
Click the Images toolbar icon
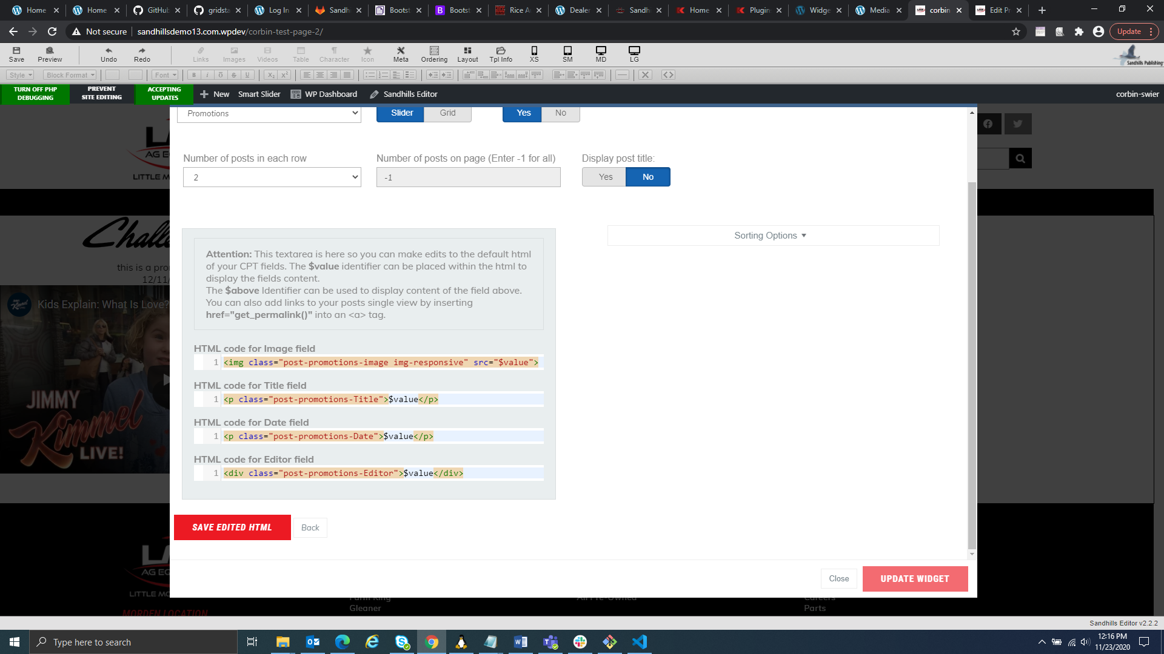tap(234, 54)
